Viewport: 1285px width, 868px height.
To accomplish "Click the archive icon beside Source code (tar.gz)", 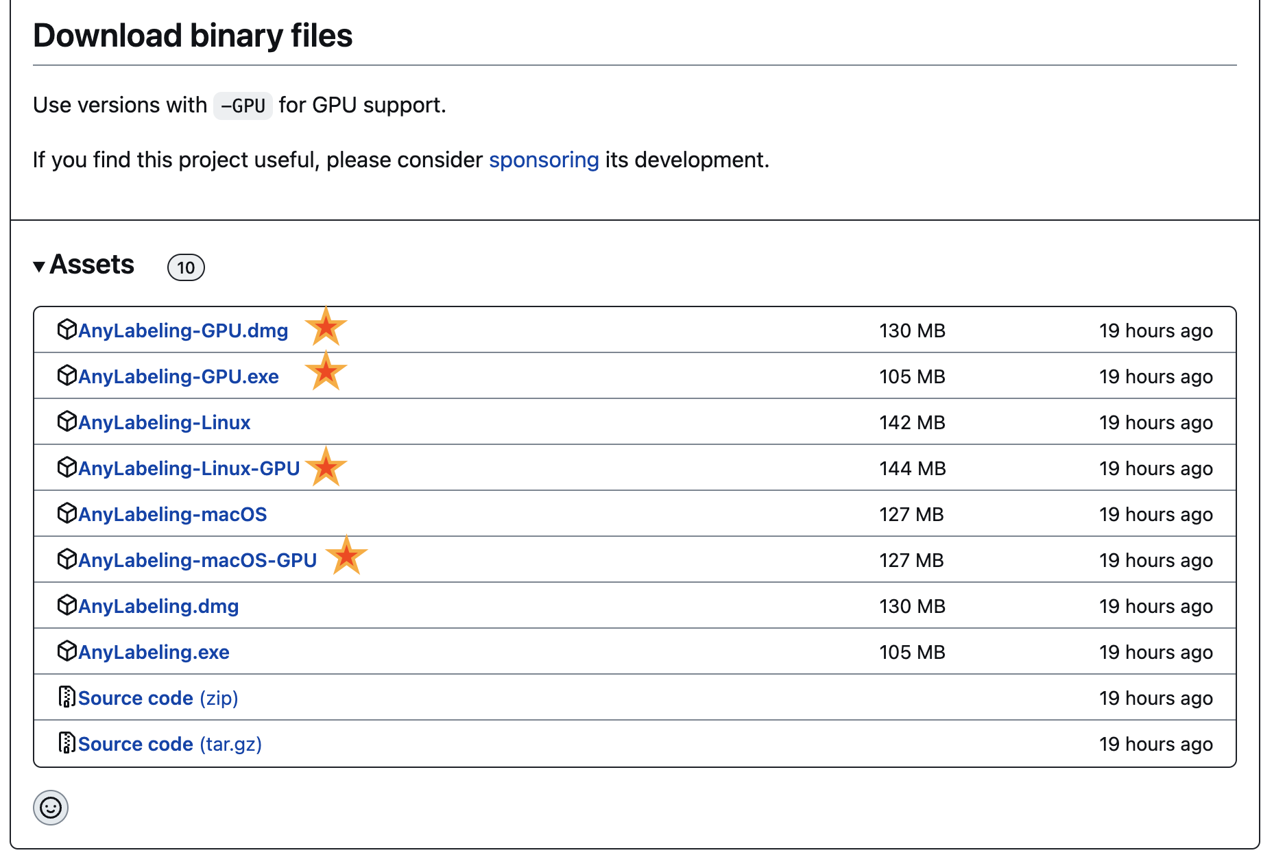I will tap(67, 743).
